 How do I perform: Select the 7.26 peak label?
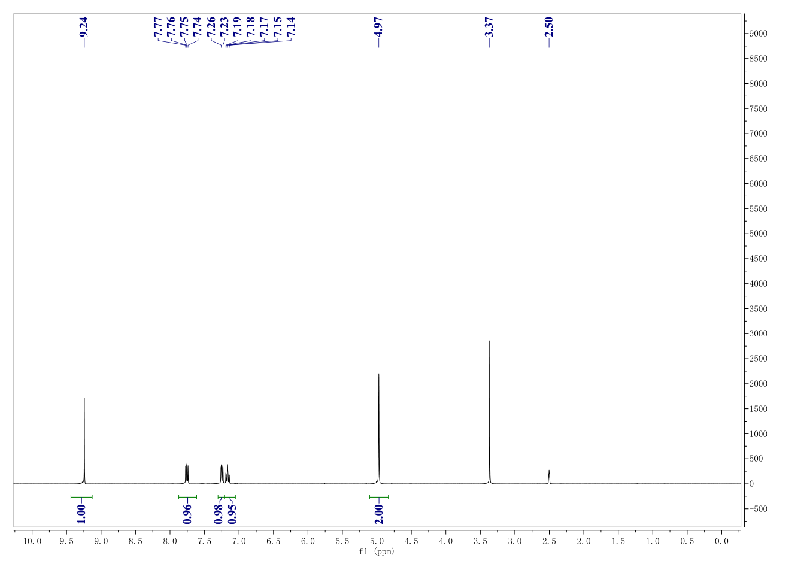tap(211, 27)
